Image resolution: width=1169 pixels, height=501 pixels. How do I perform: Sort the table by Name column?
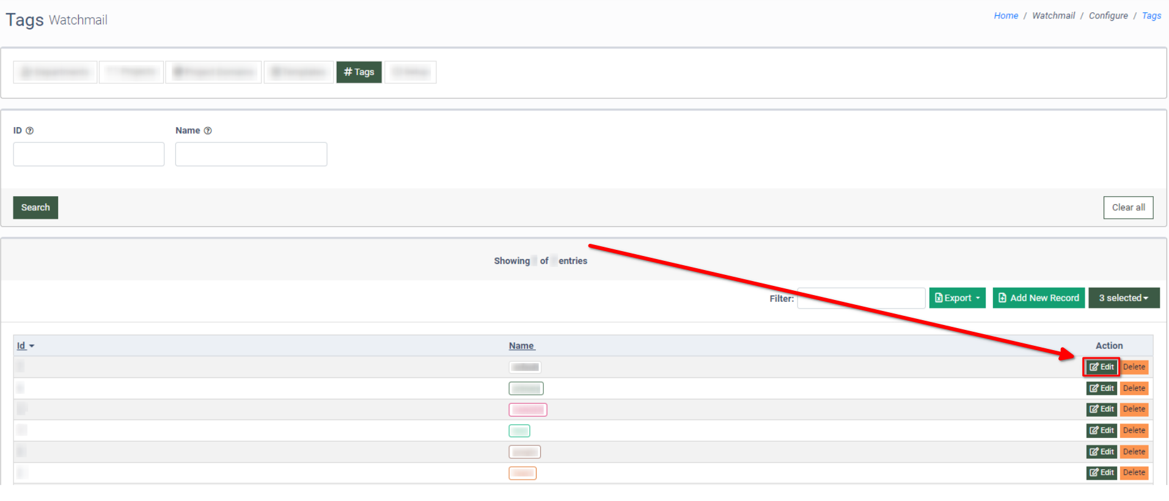coord(521,346)
